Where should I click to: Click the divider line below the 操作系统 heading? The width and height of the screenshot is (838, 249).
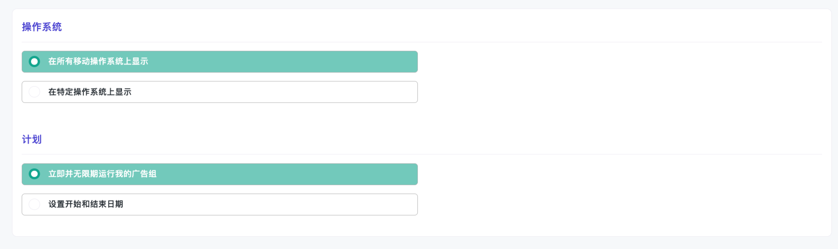(421, 42)
